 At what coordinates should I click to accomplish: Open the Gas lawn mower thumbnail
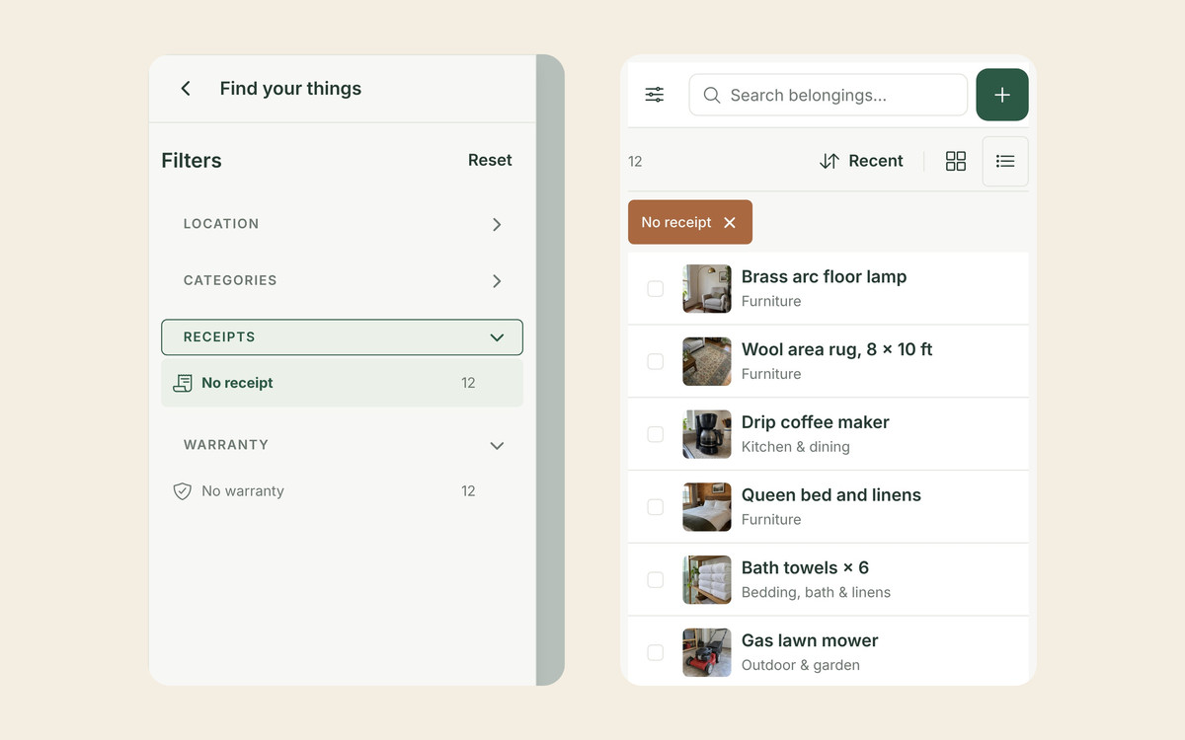coord(707,652)
